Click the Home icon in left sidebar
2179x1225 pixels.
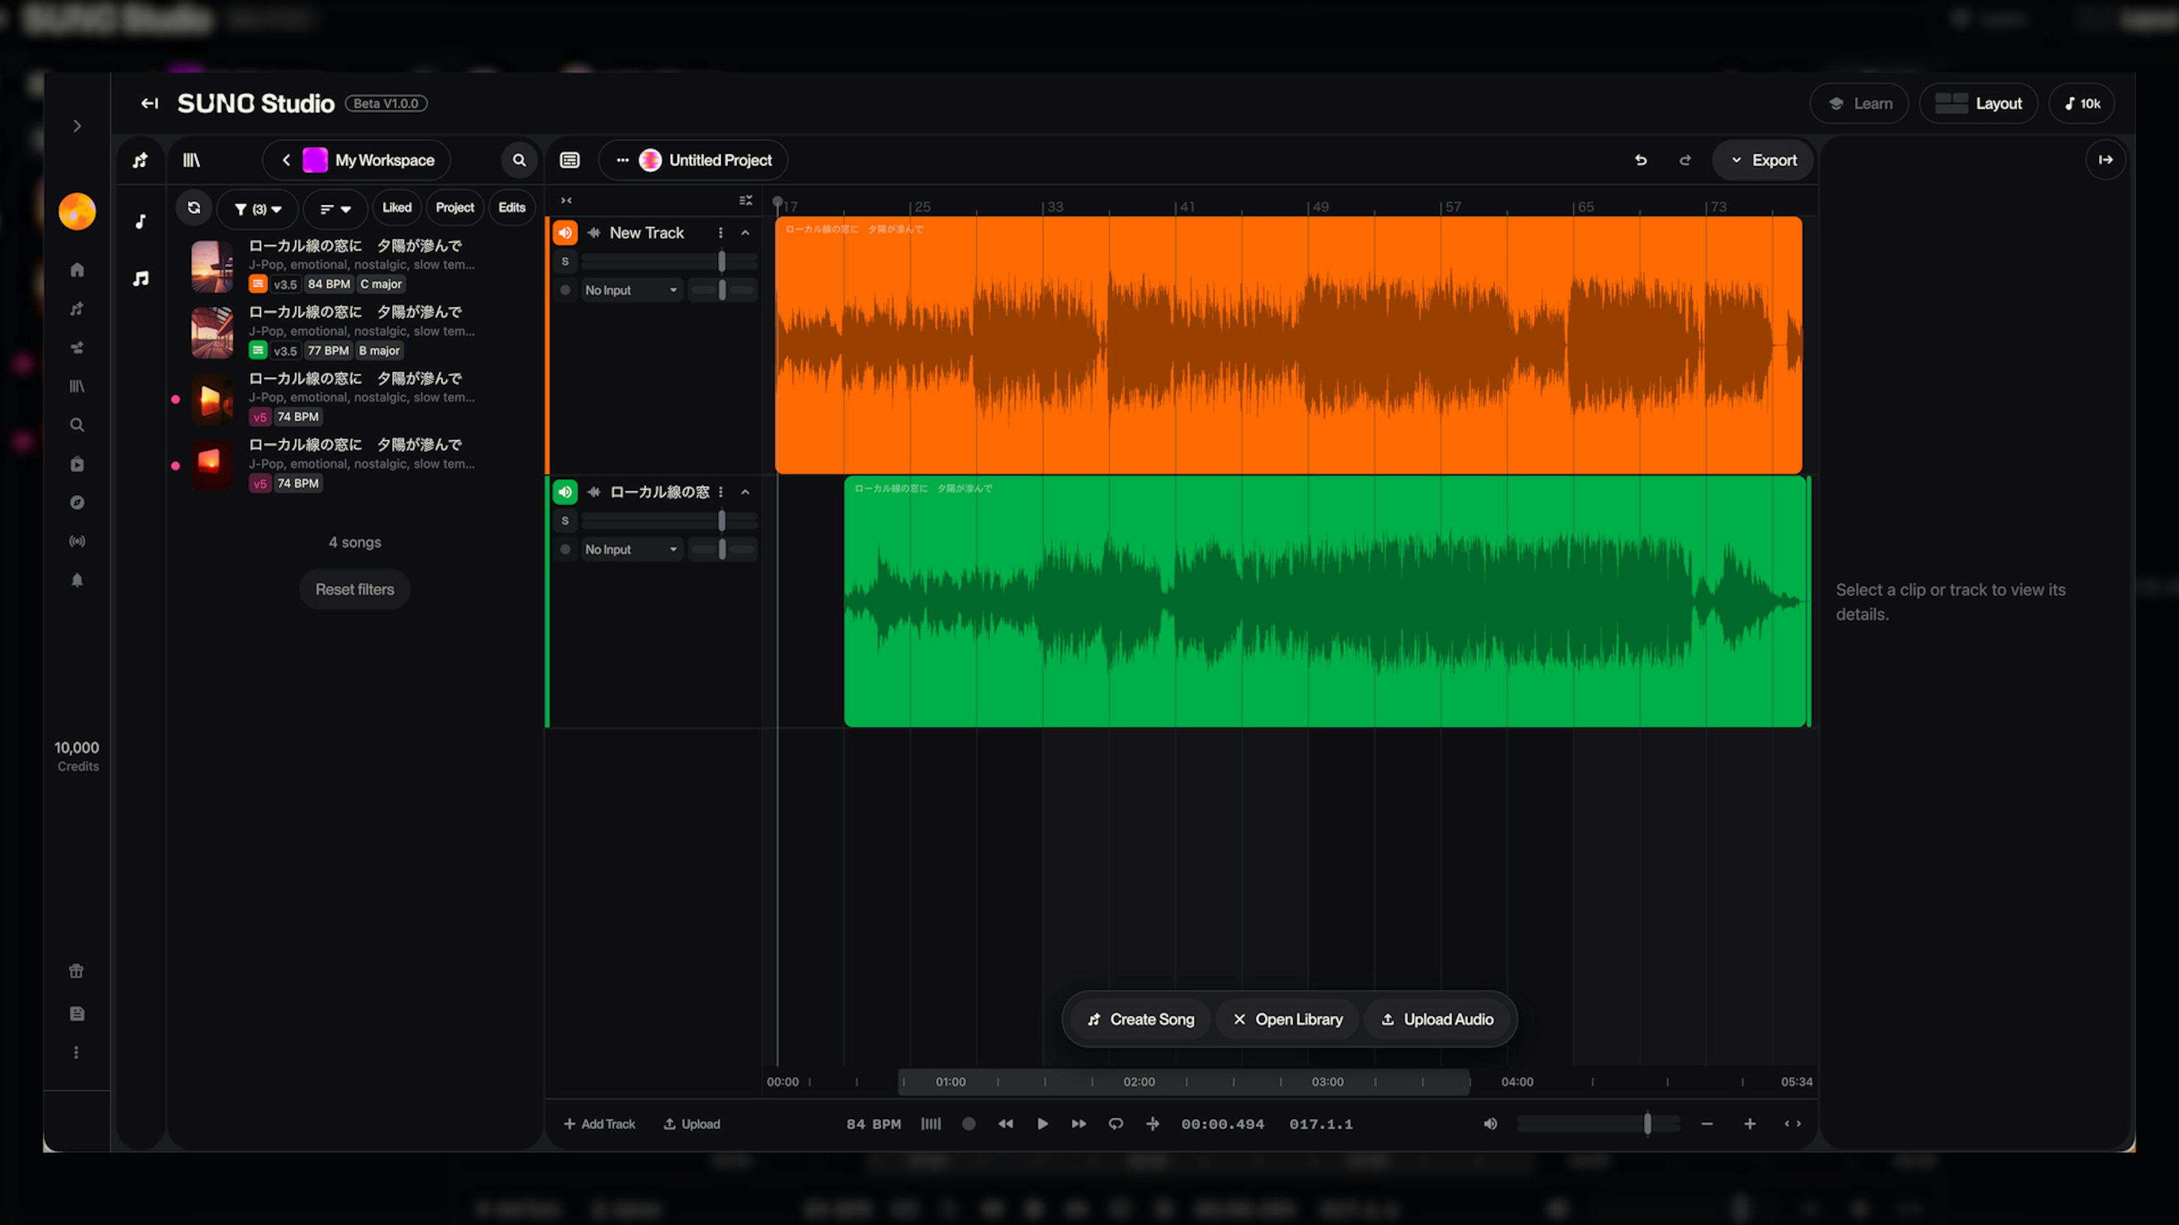(x=77, y=270)
